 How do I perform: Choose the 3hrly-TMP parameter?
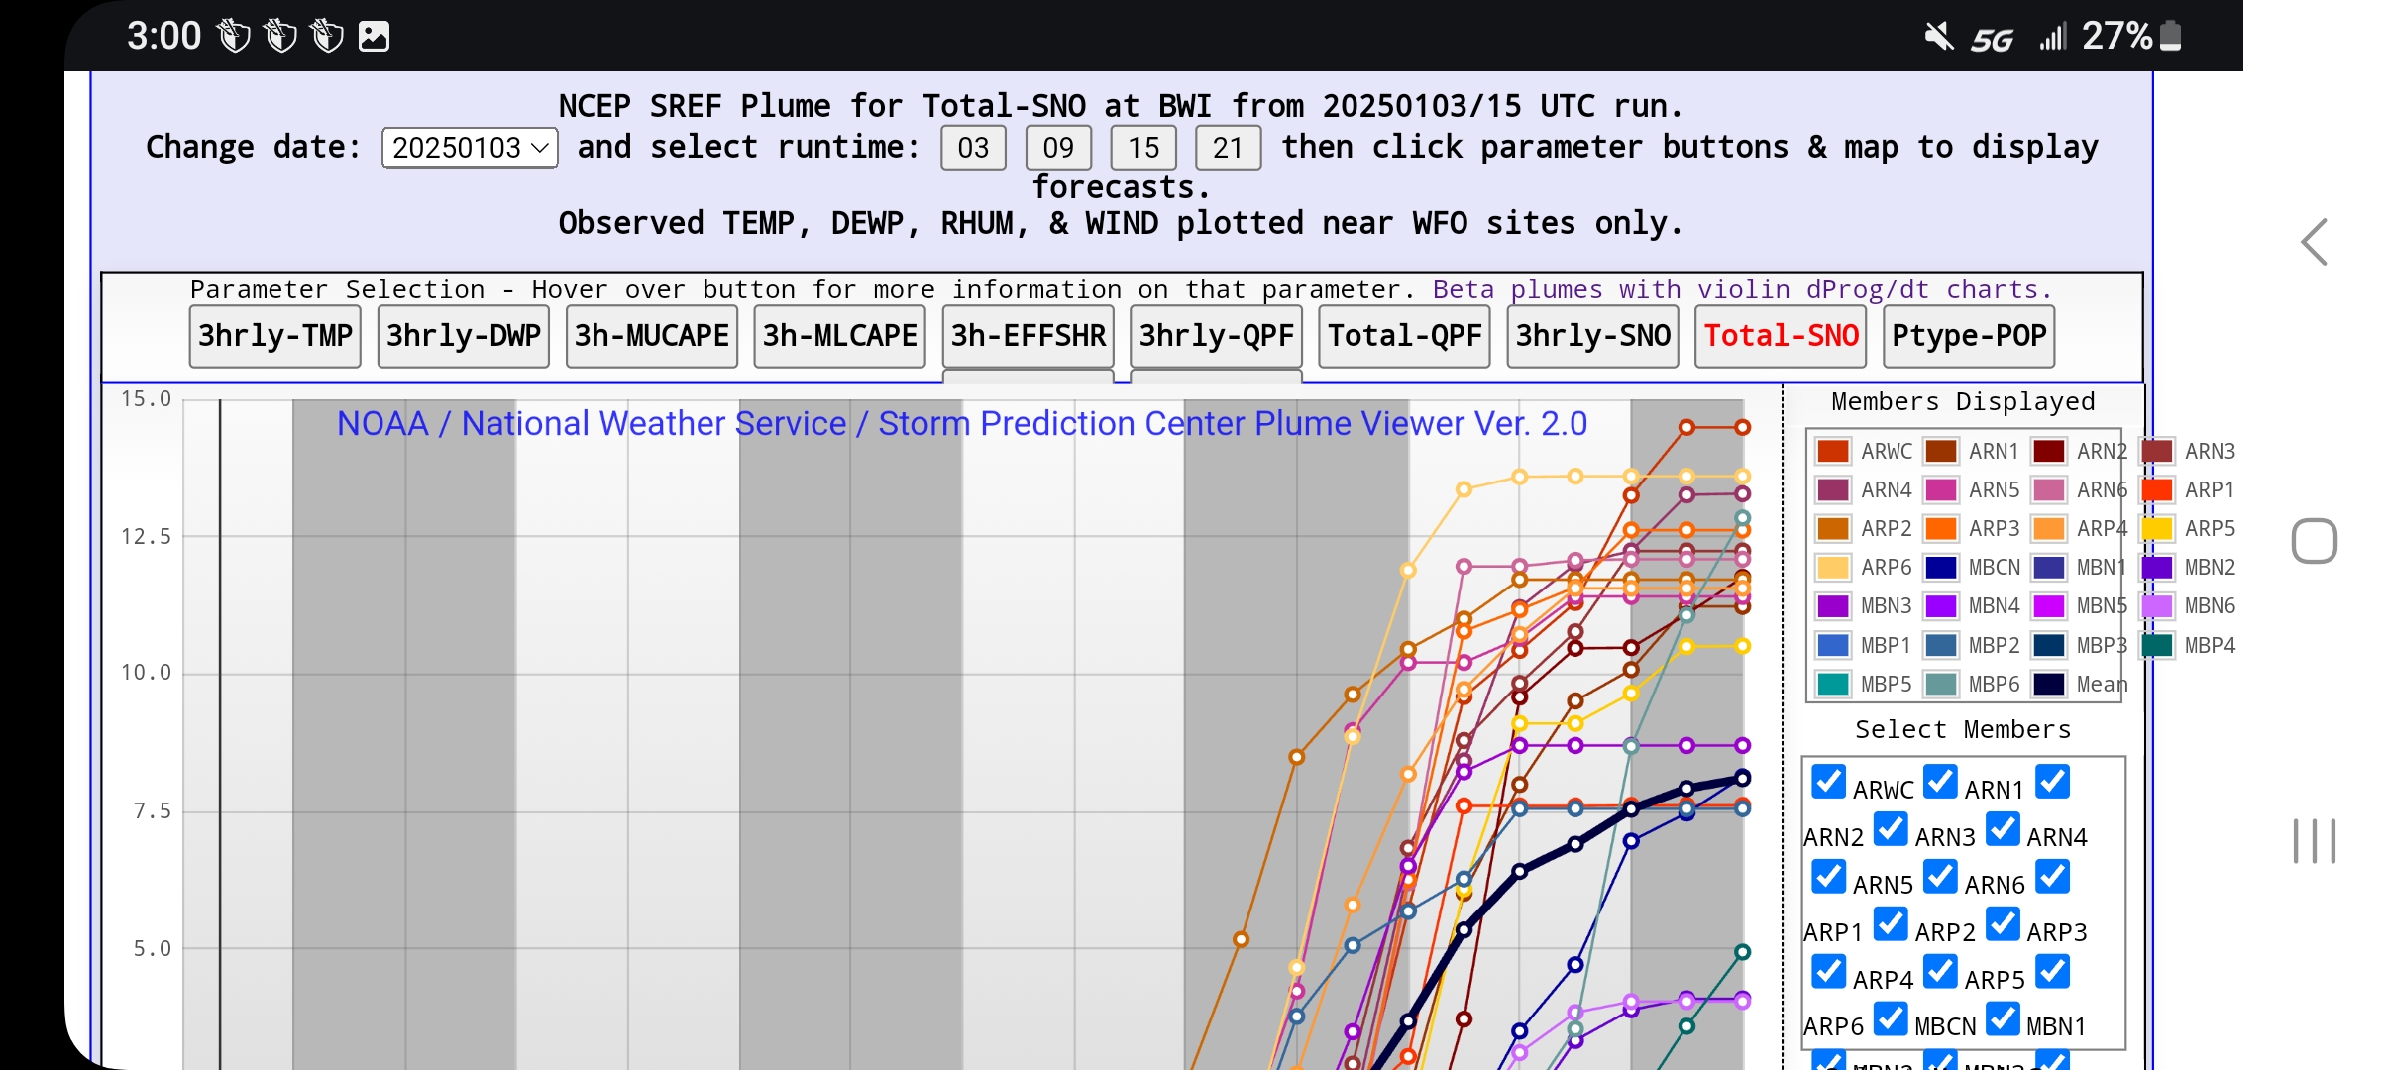click(x=275, y=336)
